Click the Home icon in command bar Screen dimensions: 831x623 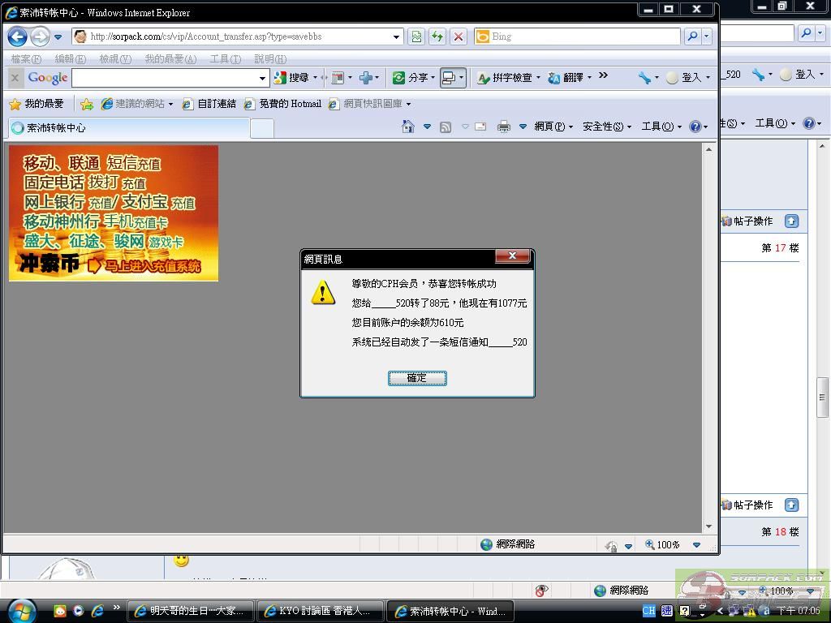(x=408, y=127)
